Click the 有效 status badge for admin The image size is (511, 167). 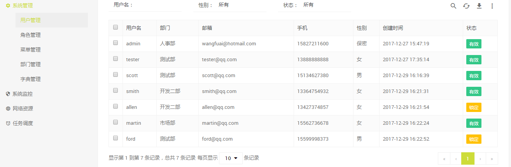point(474,44)
